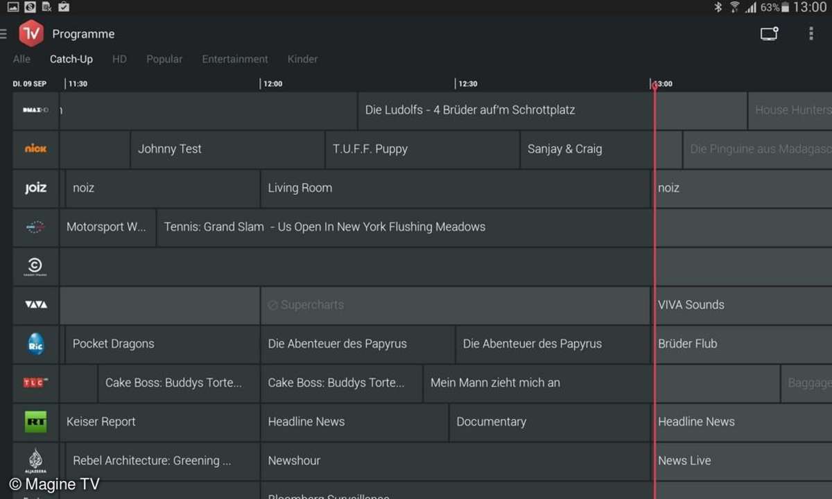Select Die Pinguine aus Madagascar
Image resolution: width=832 pixels, height=499 pixels.
point(758,149)
